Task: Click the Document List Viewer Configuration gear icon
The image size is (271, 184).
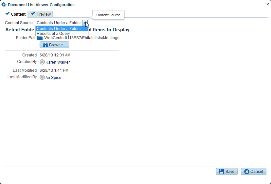Action: point(4,5)
